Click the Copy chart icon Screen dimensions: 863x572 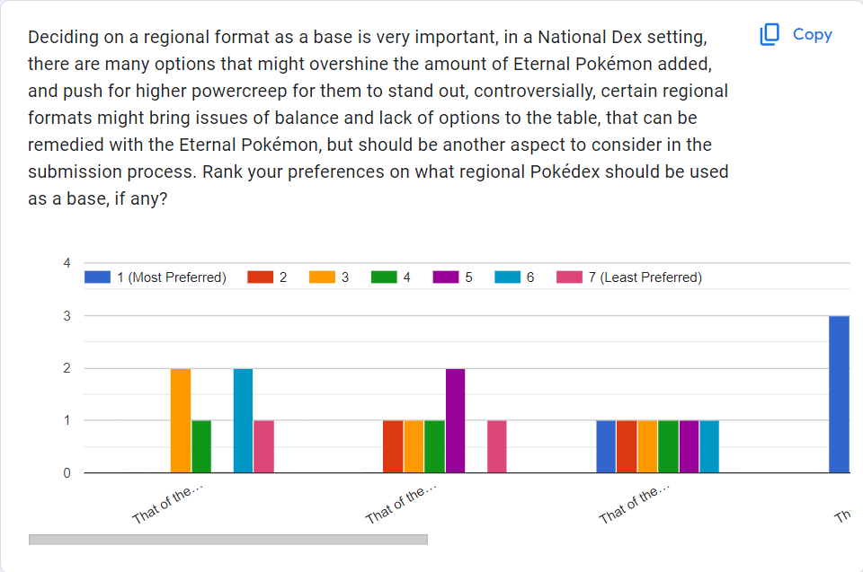pyautogui.click(x=770, y=35)
